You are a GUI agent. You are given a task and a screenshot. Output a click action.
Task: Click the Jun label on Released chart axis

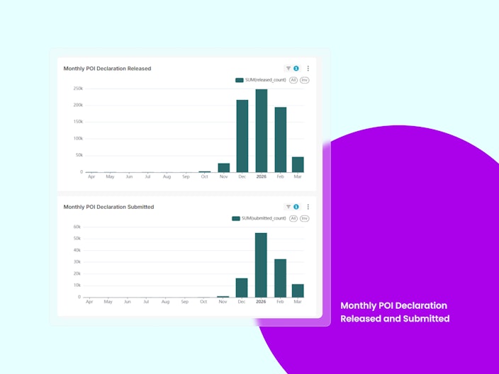[x=129, y=176]
